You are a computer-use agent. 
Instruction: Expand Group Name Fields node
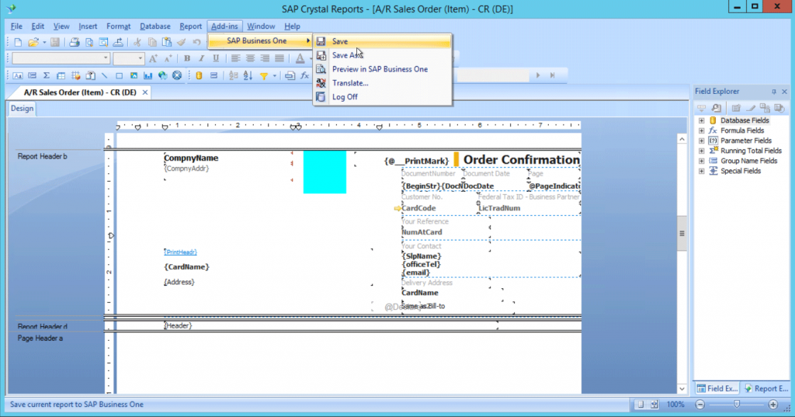(702, 162)
